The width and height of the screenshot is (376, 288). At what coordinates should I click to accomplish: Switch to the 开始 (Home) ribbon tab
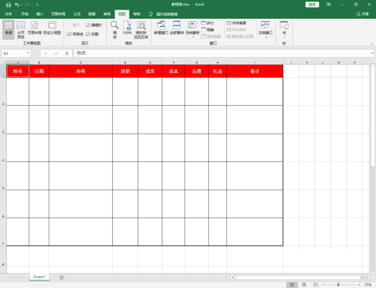tap(25, 14)
